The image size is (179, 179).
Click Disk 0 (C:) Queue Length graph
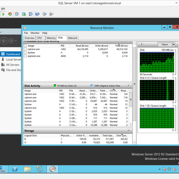(157, 90)
